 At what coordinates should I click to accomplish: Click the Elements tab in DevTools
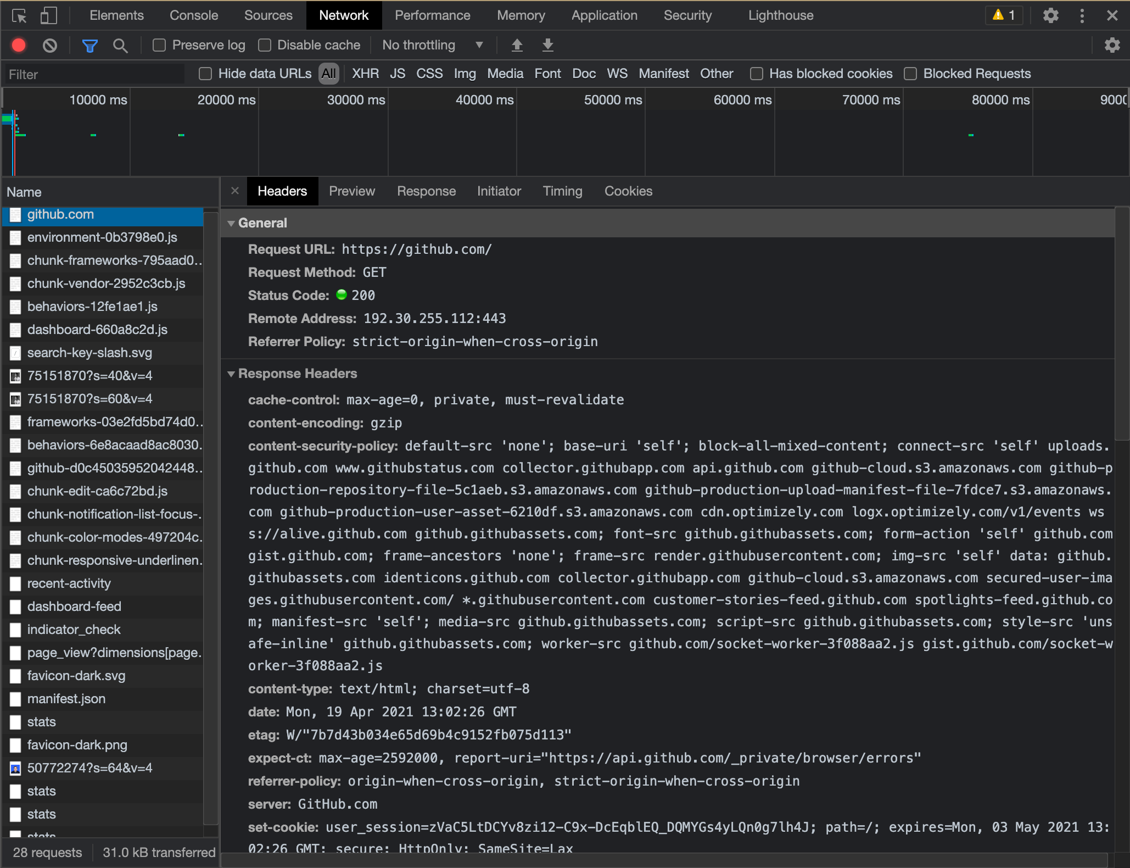click(116, 15)
